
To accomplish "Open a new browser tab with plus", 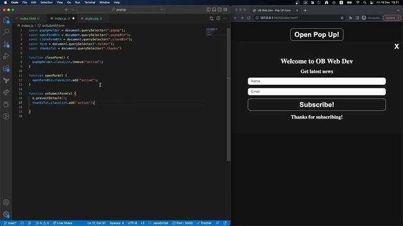I will click(305, 11).
